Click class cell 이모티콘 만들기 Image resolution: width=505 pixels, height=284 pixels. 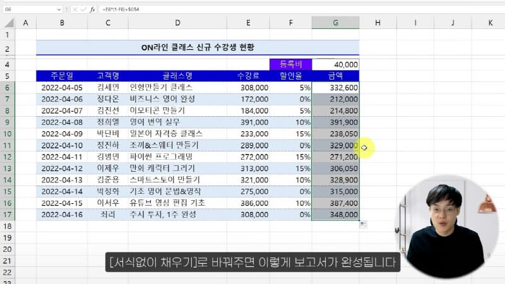click(x=177, y=111)
